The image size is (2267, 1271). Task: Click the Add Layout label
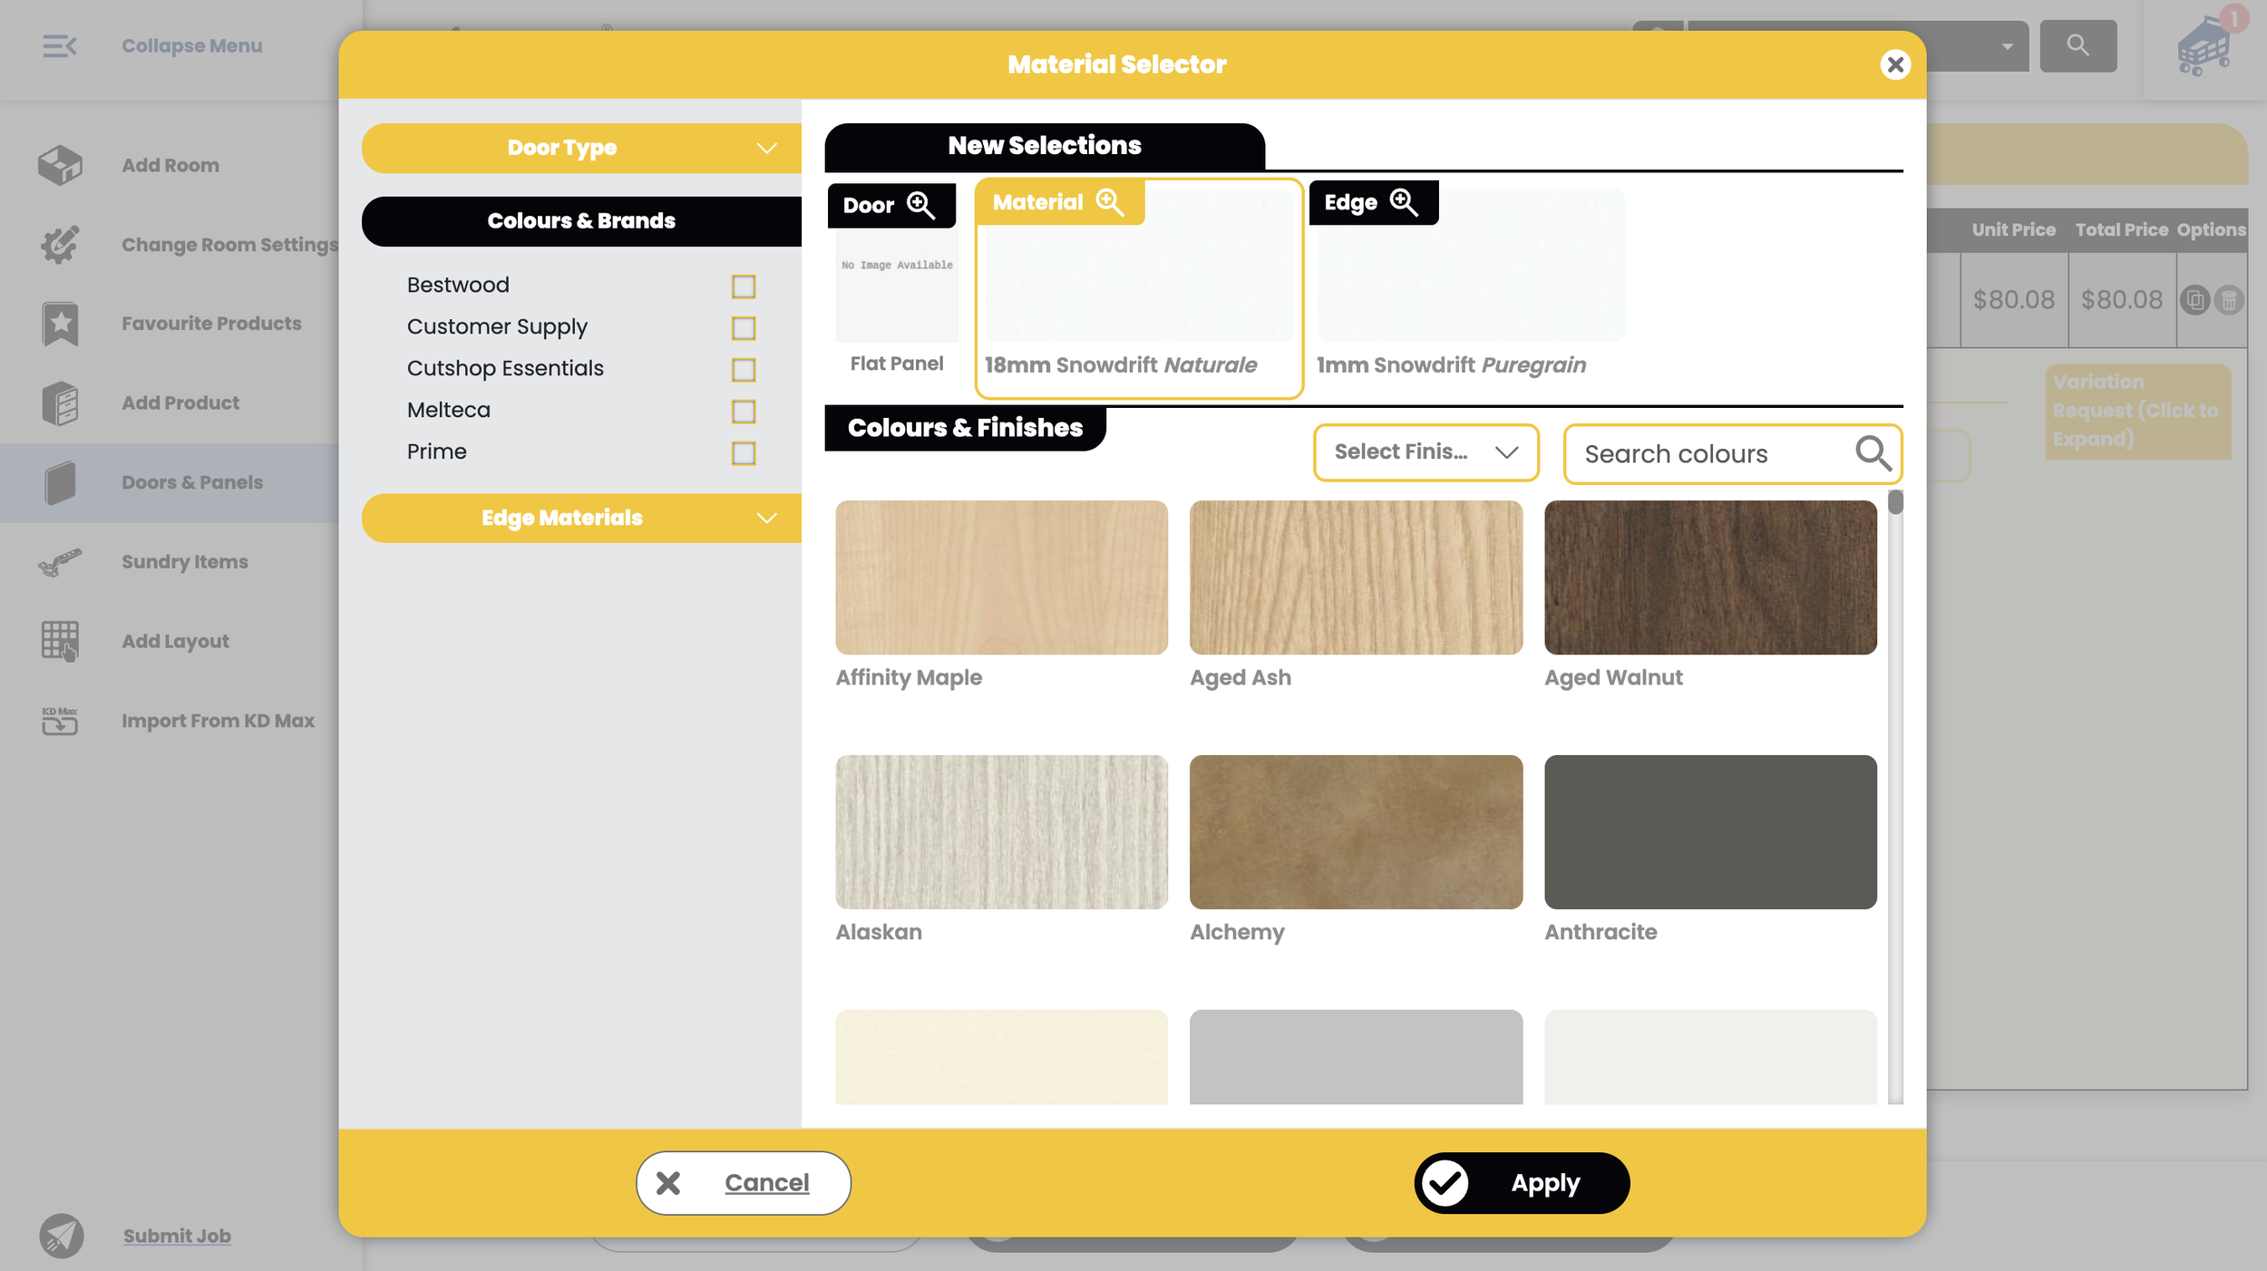[x=175, y=641]
